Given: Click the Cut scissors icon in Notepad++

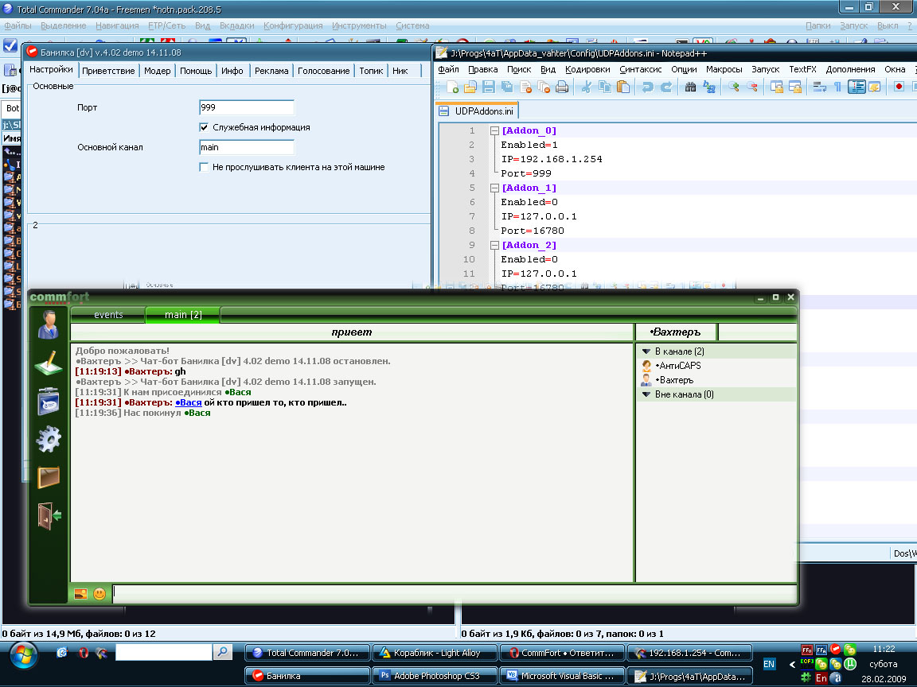Looking at the screenshot, I should point(586,87).
